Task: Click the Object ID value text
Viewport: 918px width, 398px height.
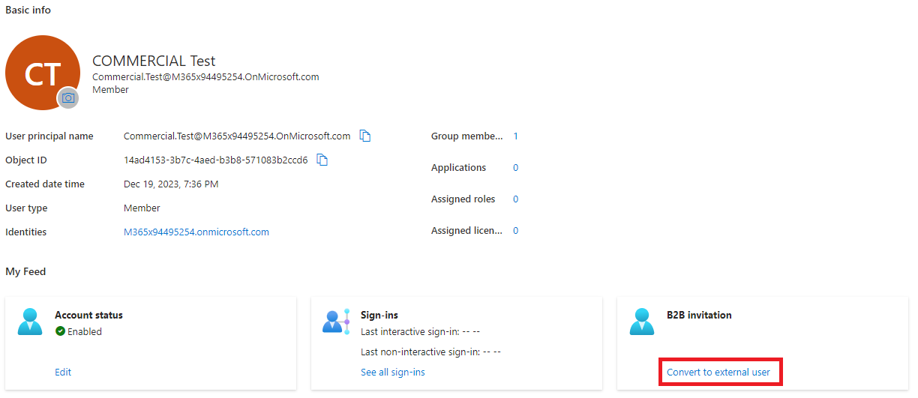Action: click(x=215, y=160)
